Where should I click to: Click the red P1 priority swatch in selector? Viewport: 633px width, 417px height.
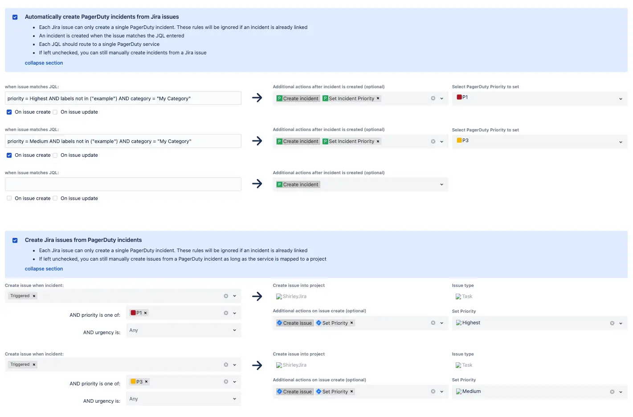point(459,97)
